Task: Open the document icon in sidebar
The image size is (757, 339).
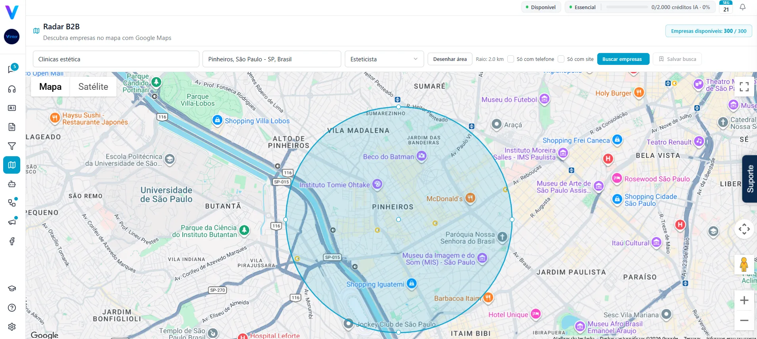Action: tap(12, 127)
